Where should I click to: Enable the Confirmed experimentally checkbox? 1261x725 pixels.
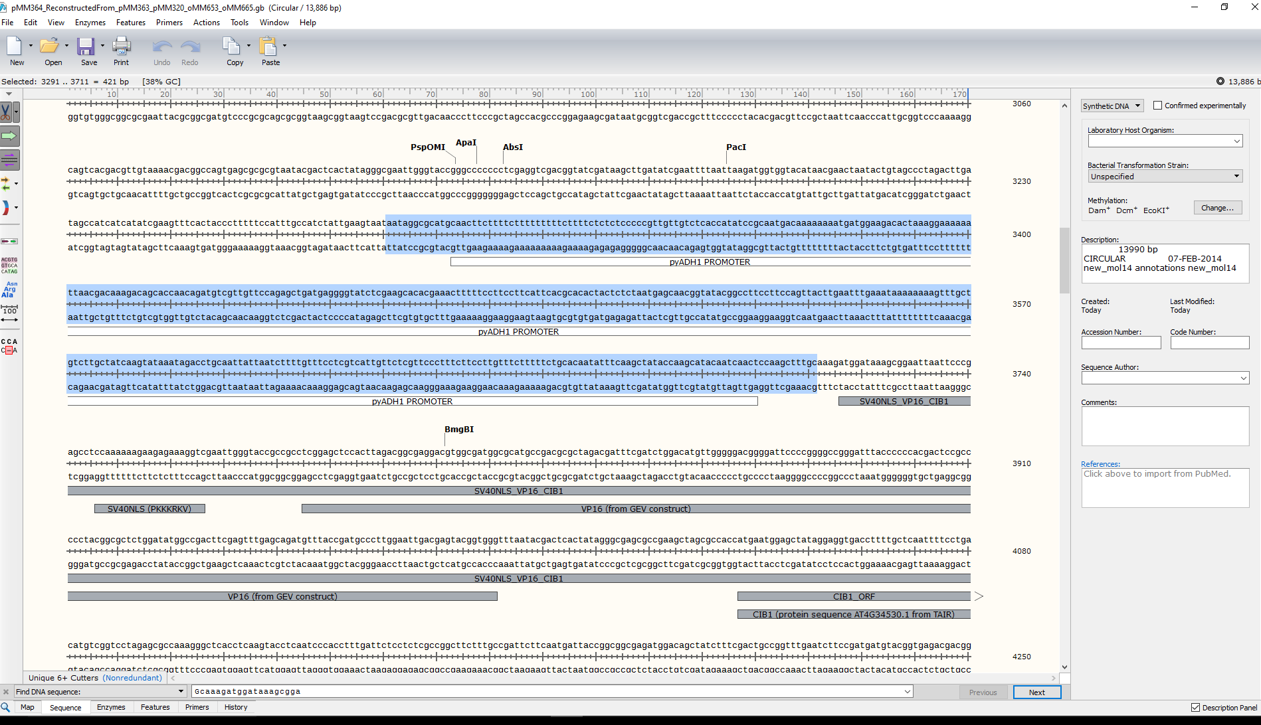point(1157,106)
